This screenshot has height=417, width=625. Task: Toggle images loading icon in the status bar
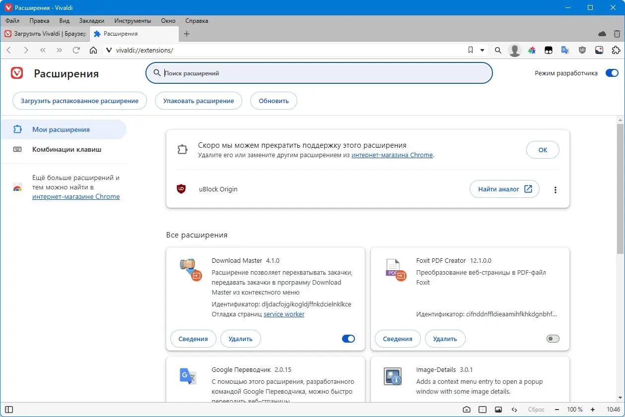click(498, 410)
